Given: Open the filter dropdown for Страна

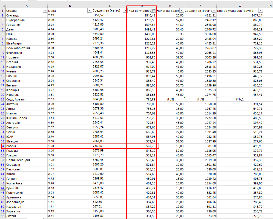Looking at the screenshot, I should [x=45, y=10].
